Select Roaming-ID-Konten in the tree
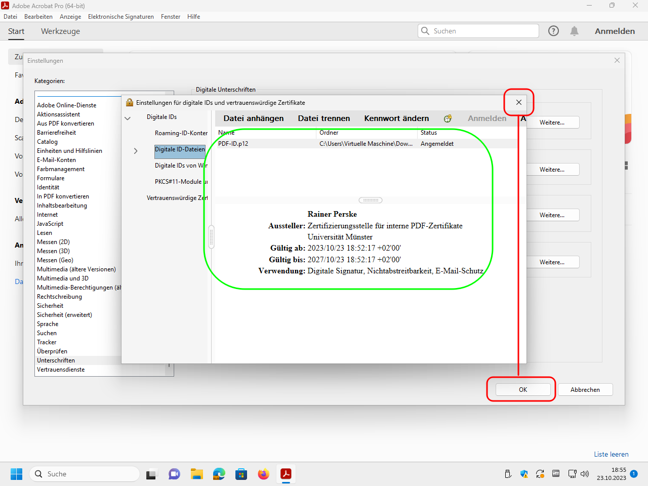Image resolution: width=648 pixels, height=486 pixels. pos(181,133)
